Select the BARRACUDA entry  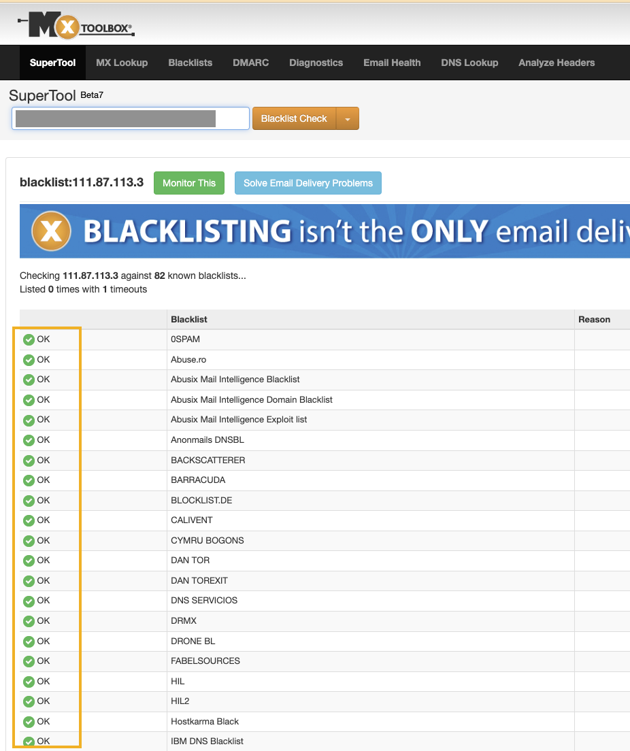pos(198,480)
